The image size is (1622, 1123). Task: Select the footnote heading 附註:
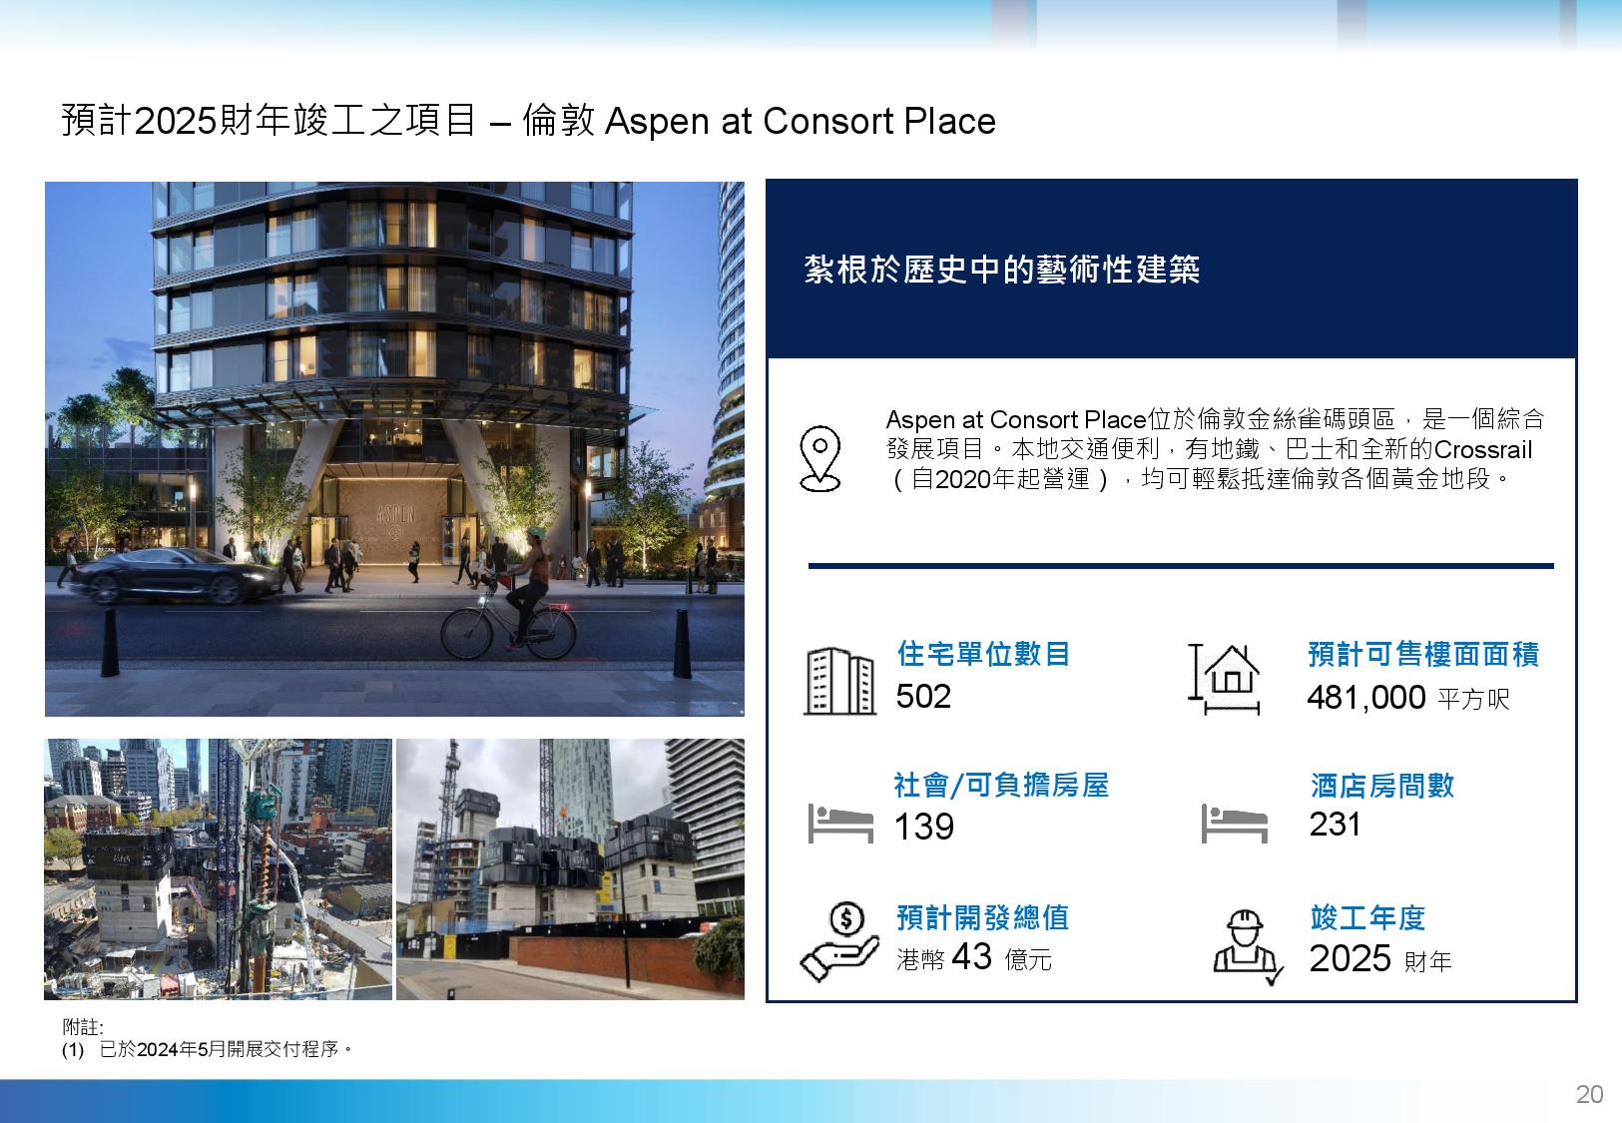pyautogui.click(x=83, y=1027)
